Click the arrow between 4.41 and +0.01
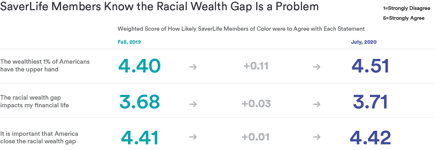Viewport: 435px width, 150px height. click(193, 137)
